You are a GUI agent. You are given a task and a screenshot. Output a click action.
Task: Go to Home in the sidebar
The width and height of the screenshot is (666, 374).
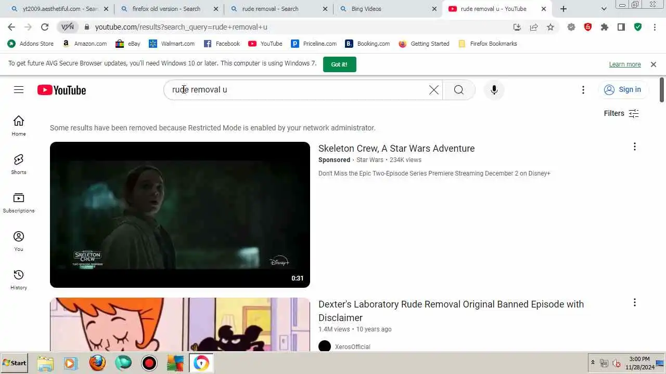point(19,126)
